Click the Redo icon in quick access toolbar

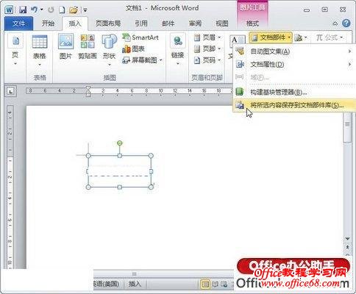point(51,10)
